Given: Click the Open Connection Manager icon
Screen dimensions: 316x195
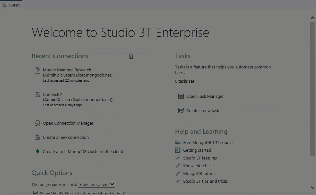Looking at the screenshot, I should [x=38, y=123].
